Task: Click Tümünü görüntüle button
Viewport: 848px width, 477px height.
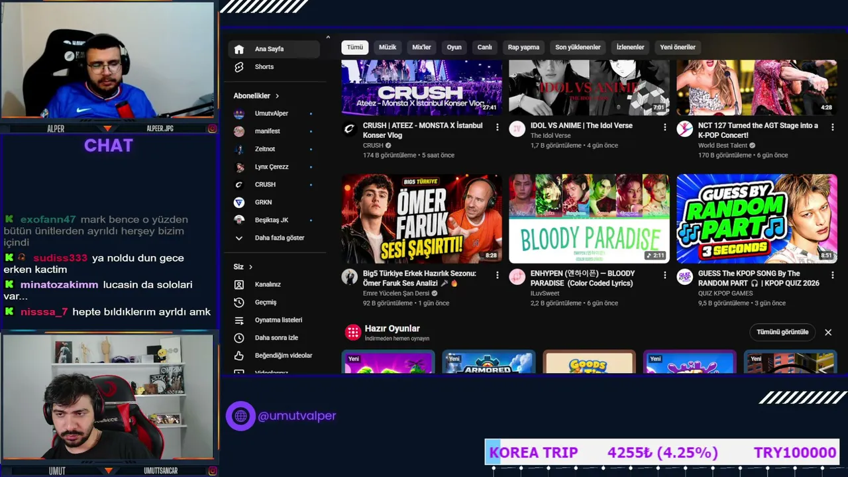Action: coord(782,332)
